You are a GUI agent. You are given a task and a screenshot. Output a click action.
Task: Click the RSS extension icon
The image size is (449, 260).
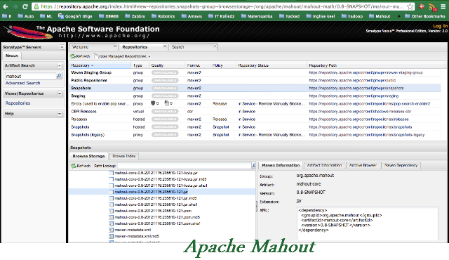(x=433, y=7)
